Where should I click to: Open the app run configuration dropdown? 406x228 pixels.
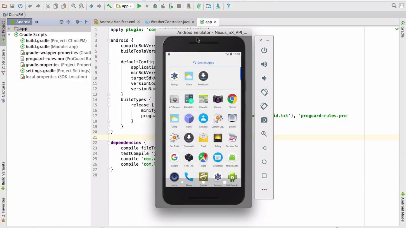click(125, 6)
